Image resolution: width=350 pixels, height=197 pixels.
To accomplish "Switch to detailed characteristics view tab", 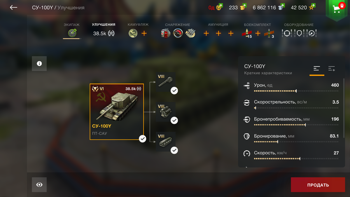I will click(x=332, y=69).
